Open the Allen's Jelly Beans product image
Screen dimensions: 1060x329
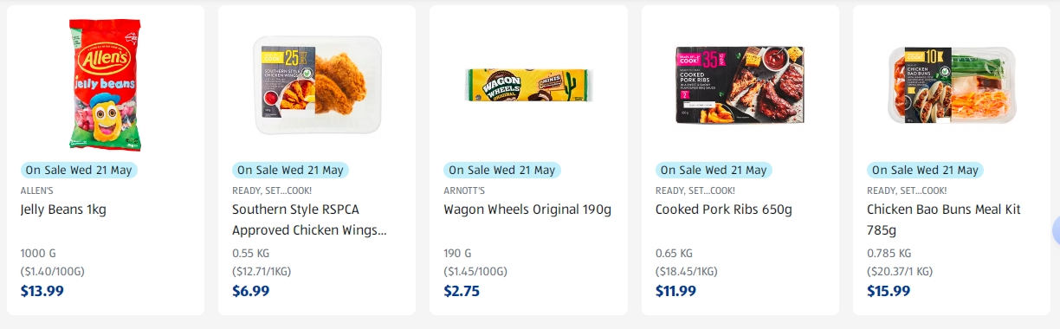coord(105,85)
